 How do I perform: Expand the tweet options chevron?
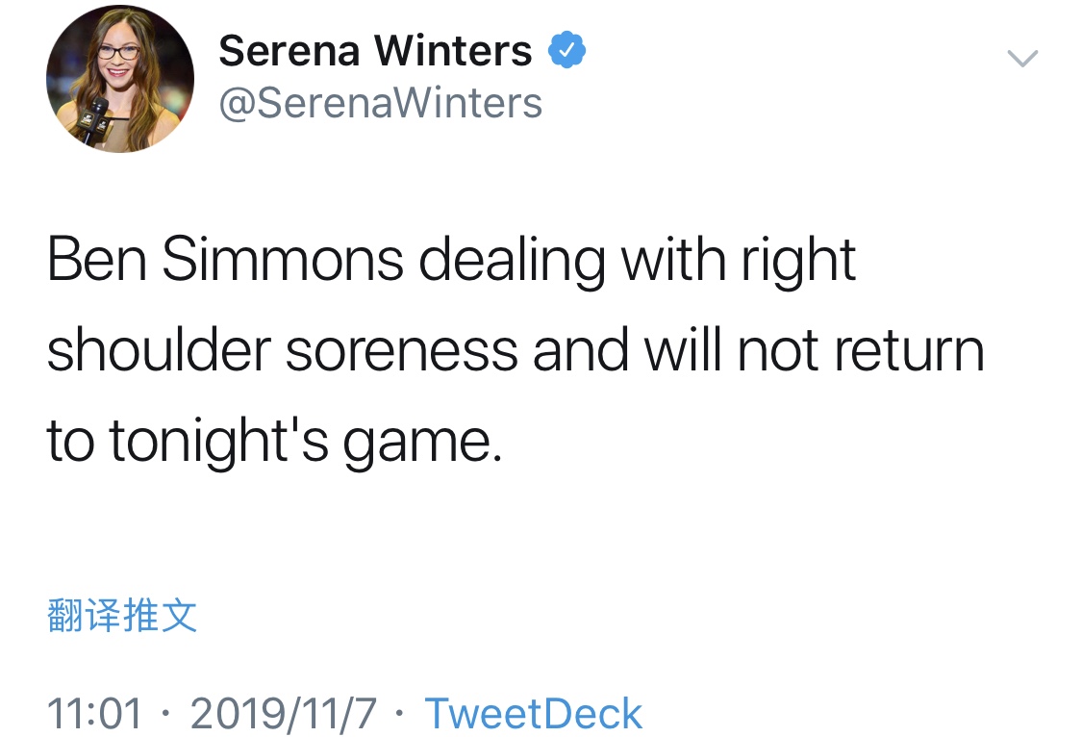(x=1021, y=59)
